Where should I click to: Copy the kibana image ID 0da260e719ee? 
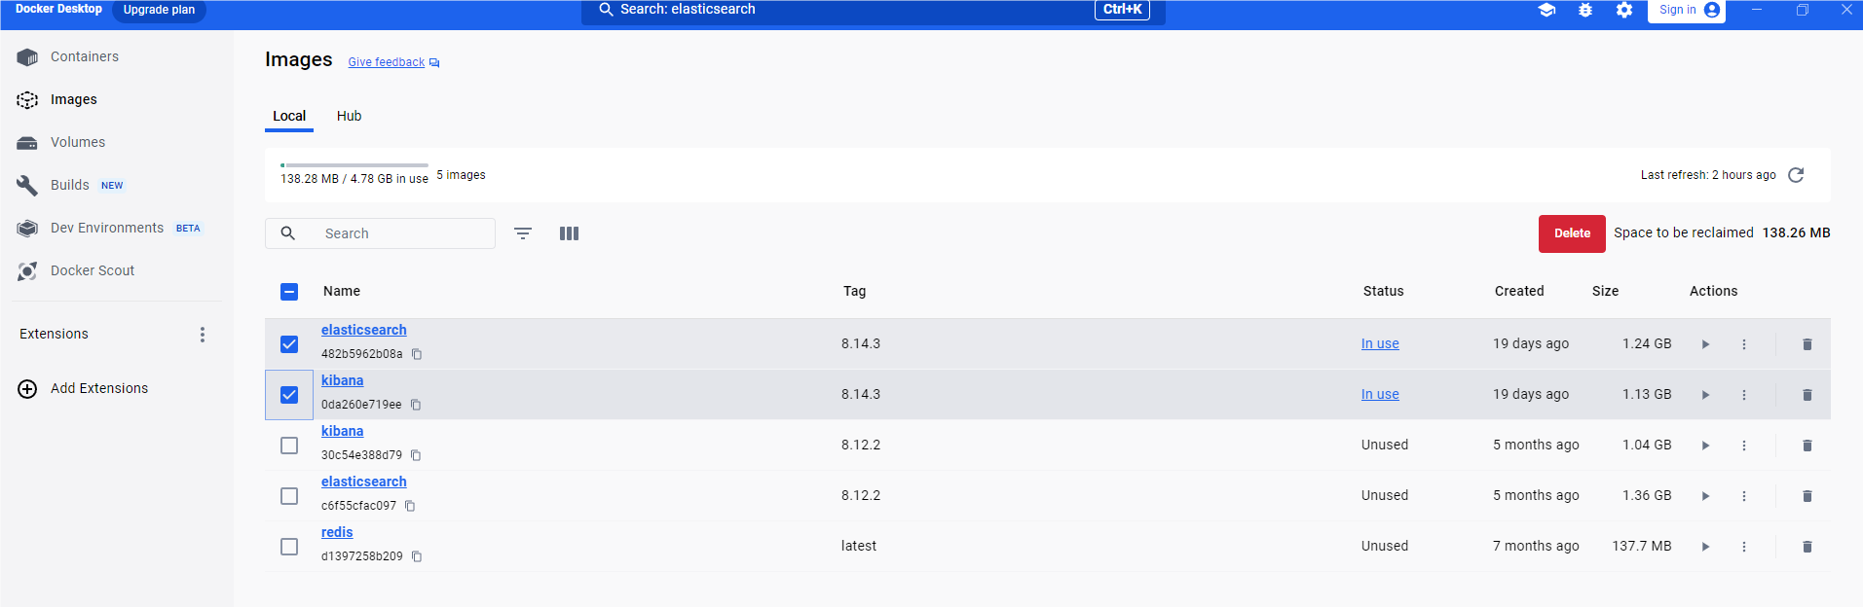click(416, 405)
